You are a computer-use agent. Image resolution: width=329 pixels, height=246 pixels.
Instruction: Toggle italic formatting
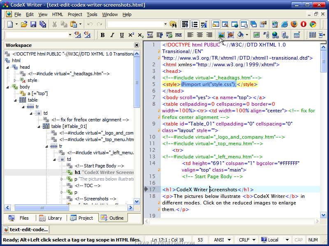112,35
